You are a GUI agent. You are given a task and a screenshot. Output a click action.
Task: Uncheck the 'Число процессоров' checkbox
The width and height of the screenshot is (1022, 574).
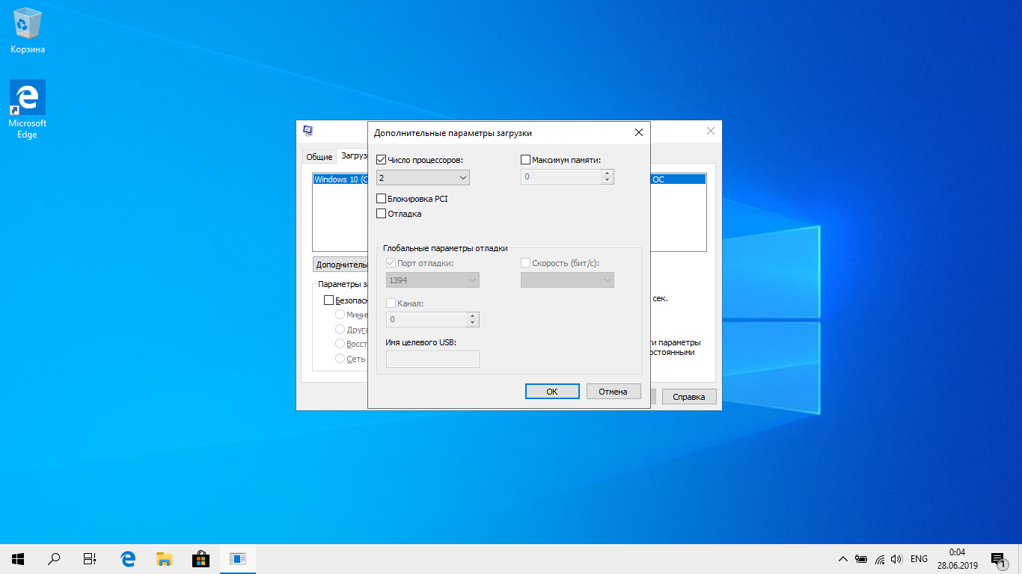[382, 159]
